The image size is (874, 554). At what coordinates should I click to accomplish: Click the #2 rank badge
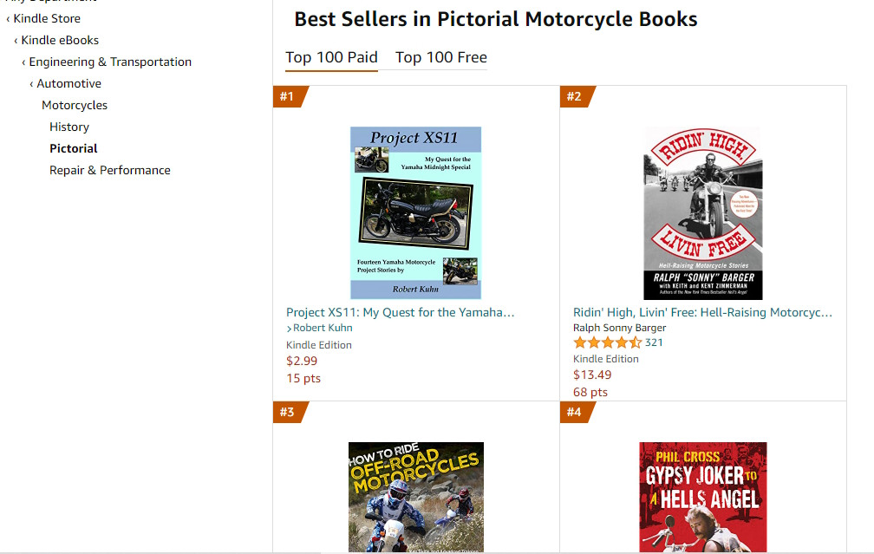coord(575,96)
